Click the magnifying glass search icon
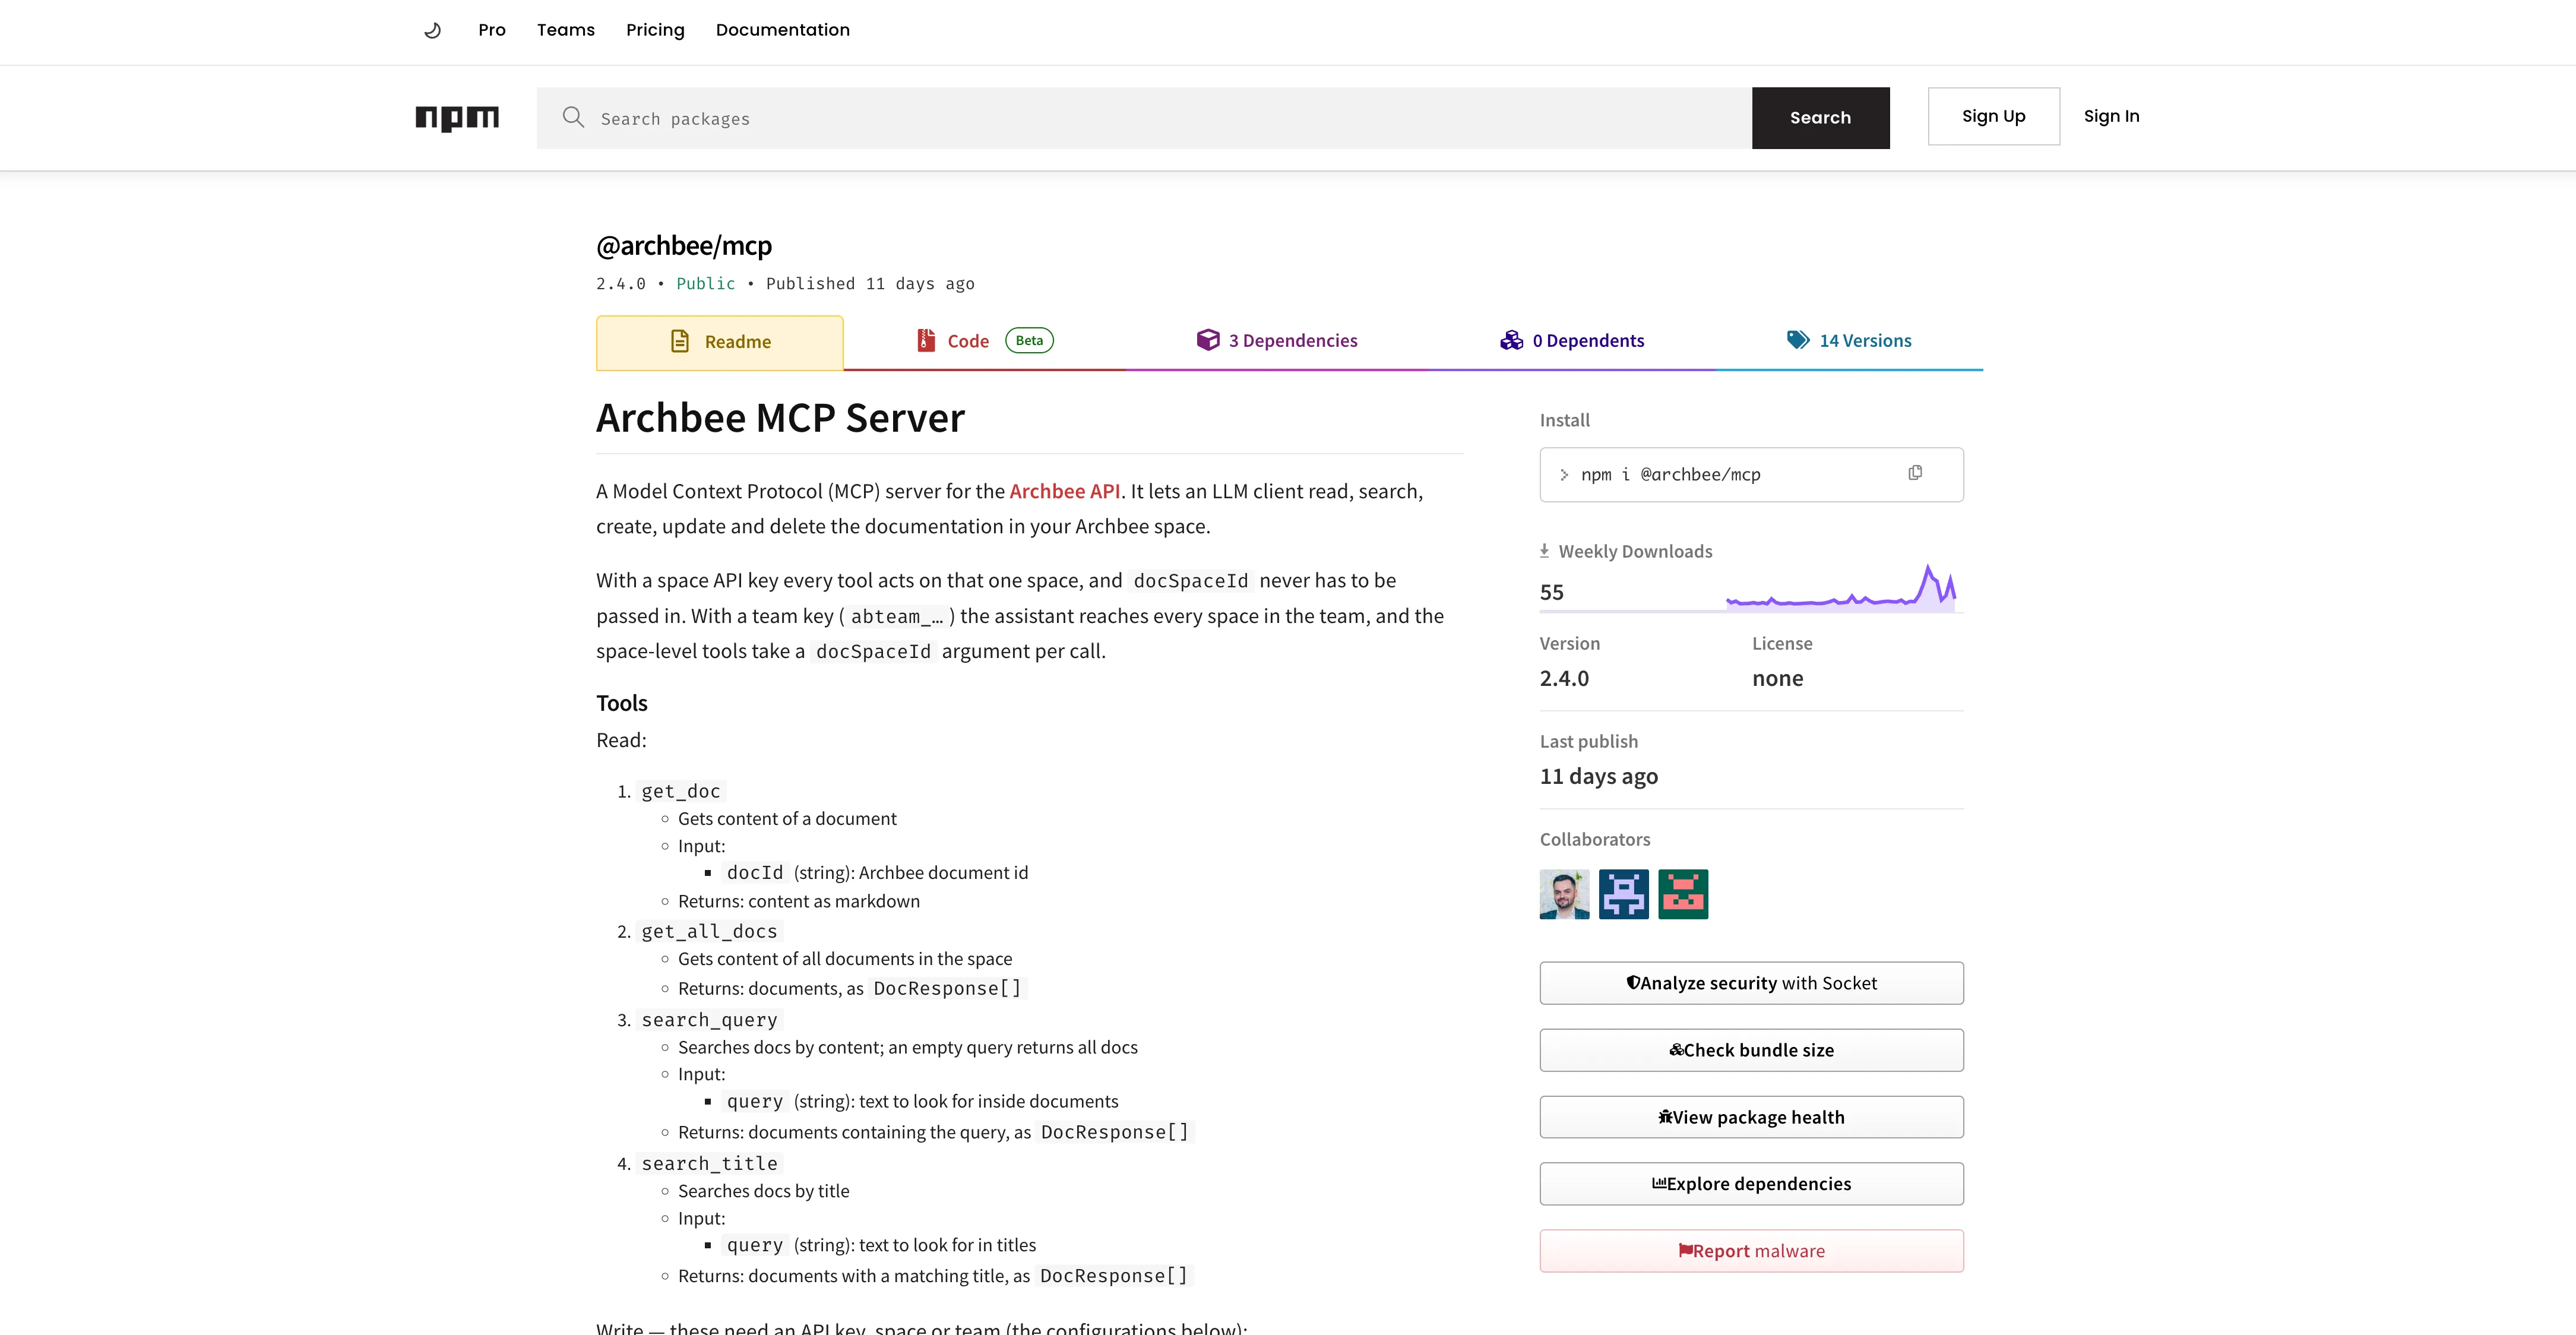Image resolution: width=2576 pixels, height=1335 pixels. pos(573,117)
